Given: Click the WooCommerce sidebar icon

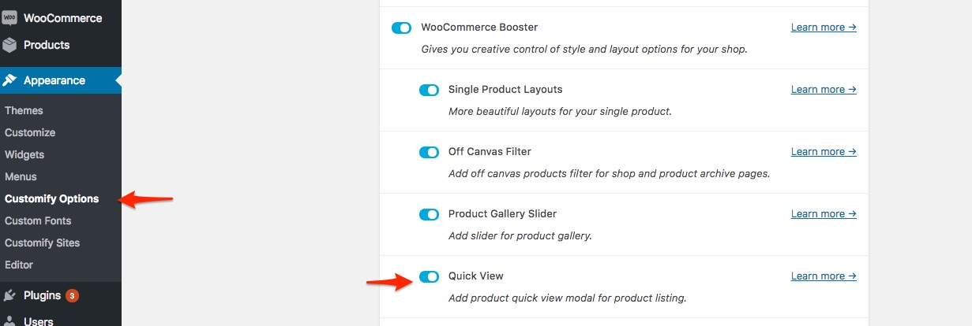Looking at the screenshot, I should point(9,17).
